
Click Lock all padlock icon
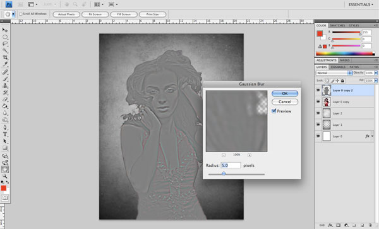[342, 81]
